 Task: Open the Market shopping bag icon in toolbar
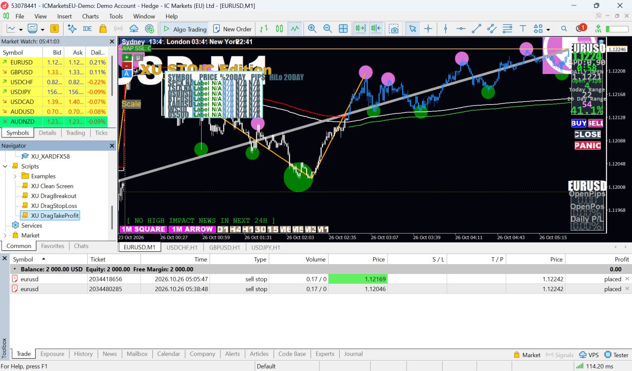coord(103,29)
